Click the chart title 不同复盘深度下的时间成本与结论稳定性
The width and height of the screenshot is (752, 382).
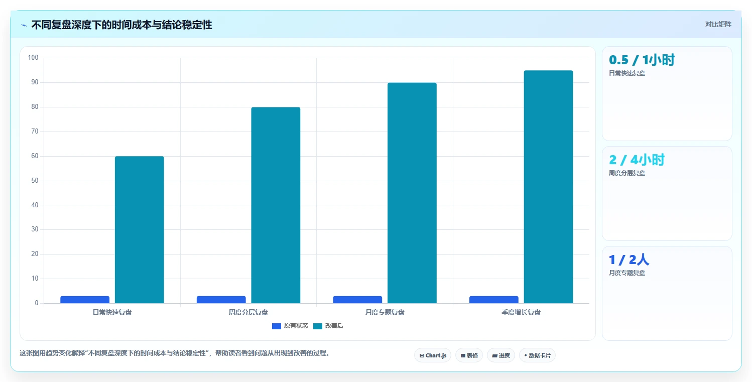coord(121,25)
